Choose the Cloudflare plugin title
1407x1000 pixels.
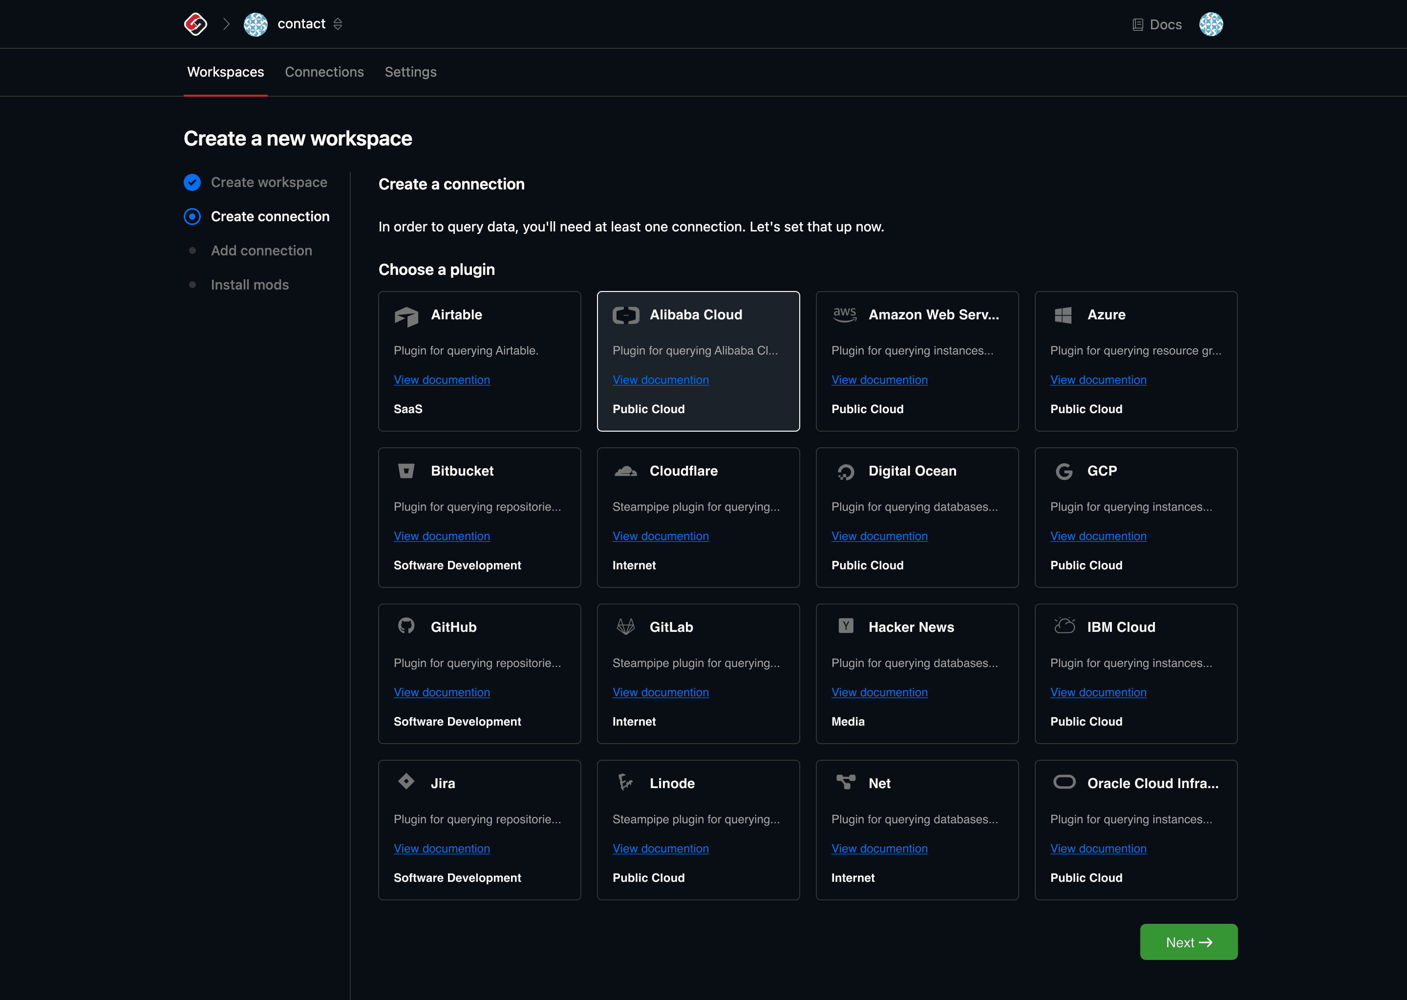point(683,471)
